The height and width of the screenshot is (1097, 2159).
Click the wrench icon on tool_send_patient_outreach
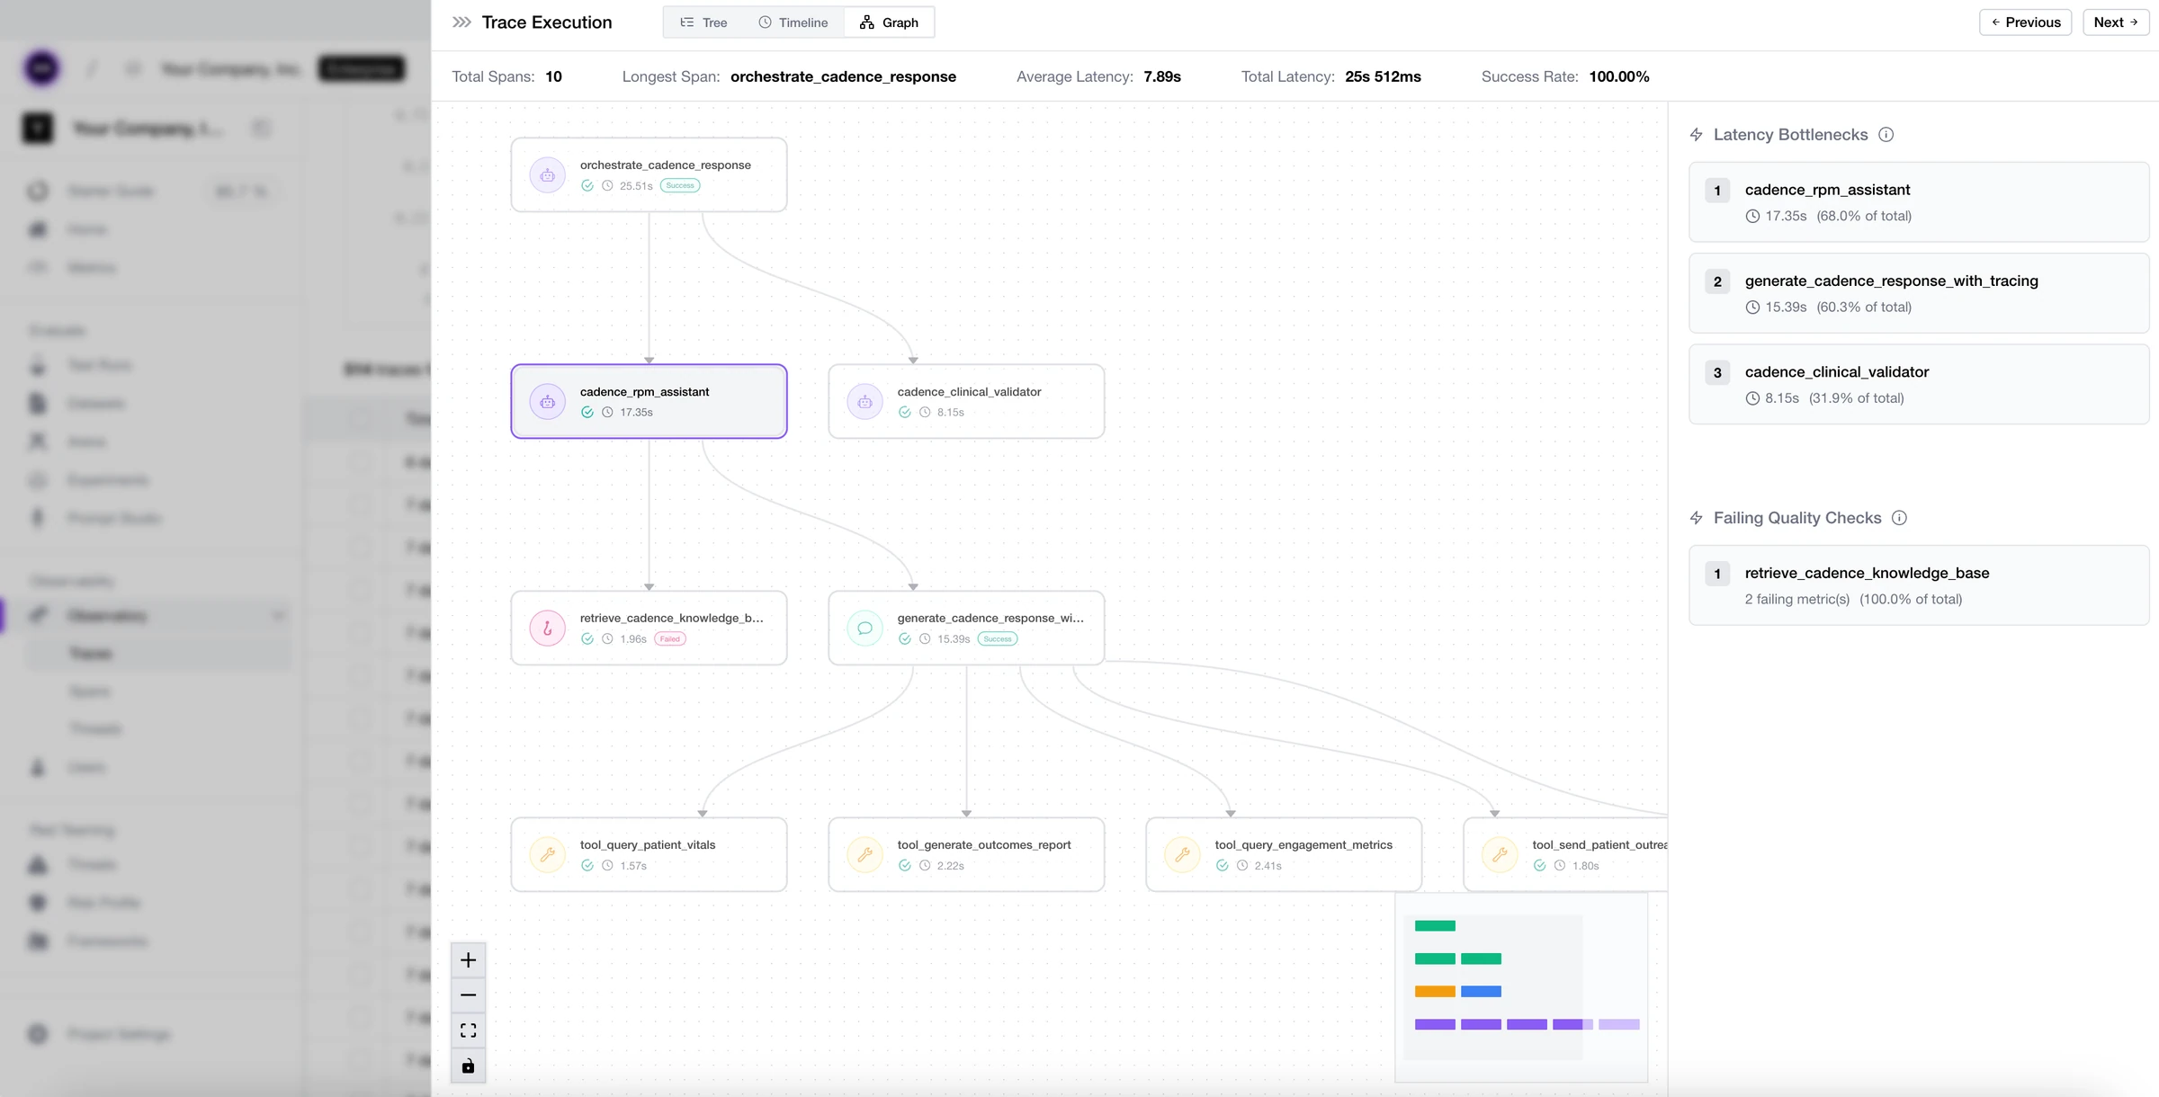[1500, 855]
